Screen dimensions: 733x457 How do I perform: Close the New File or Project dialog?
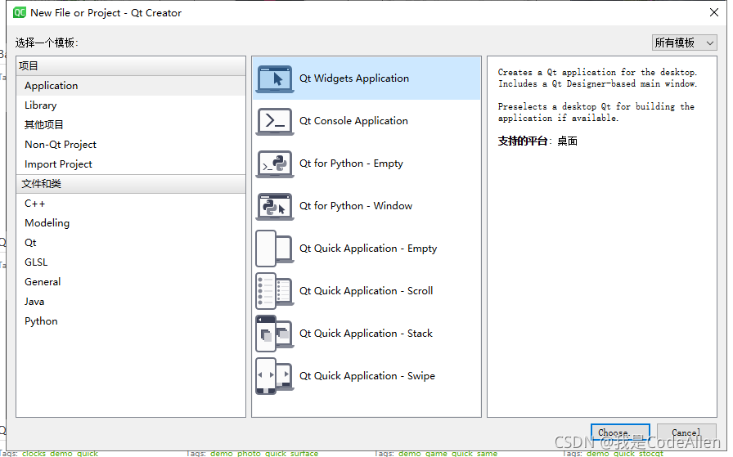point(714,12)
